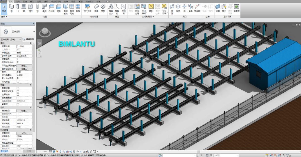This screenshot has height=157, width=301.
Task: Choose the Ramp (坡道) tool
Action: (x=96, y=8)
